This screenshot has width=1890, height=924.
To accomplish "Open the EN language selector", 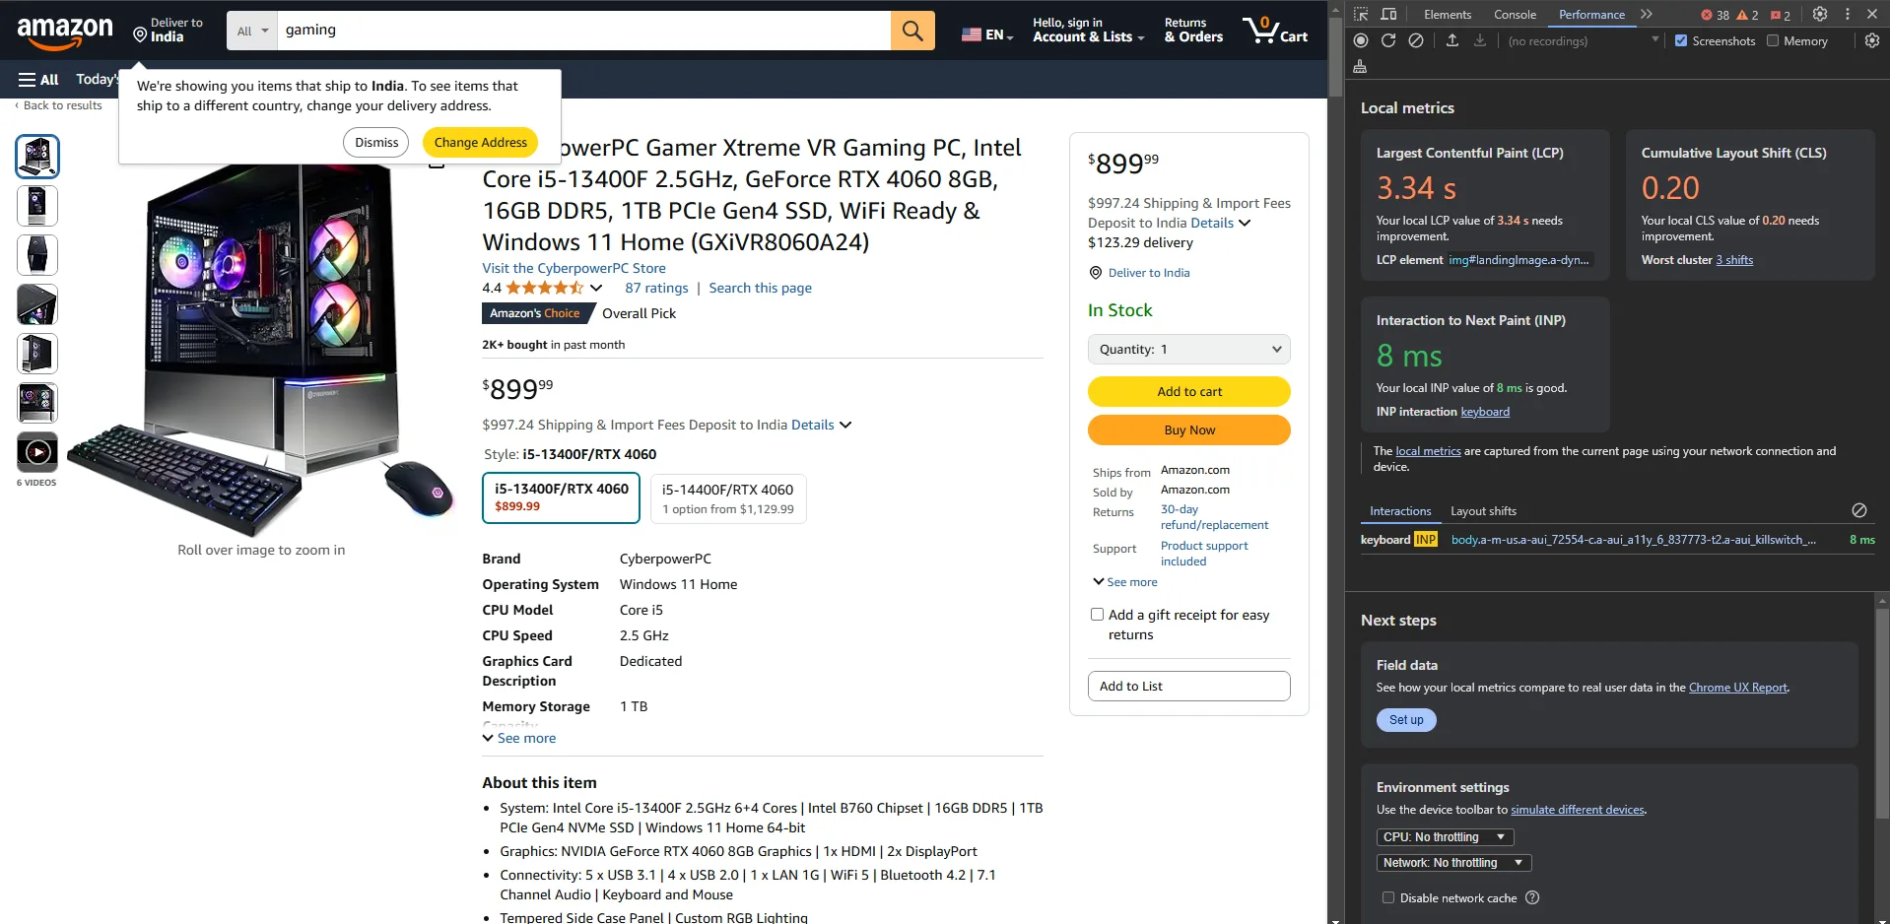I will (986, 34).
